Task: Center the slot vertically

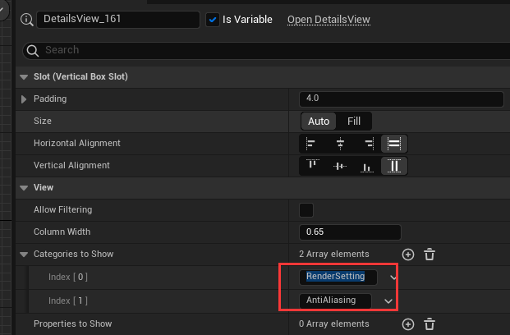Action: tap(340, 166)
